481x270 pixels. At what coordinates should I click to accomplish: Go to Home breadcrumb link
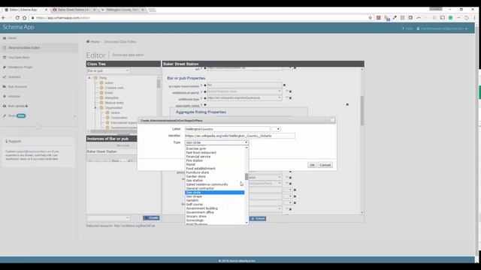coord(95,42)
